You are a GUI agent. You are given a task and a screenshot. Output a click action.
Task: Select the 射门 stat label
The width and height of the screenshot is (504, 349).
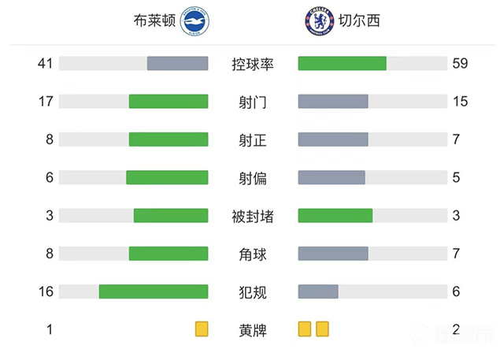click(253, 102)
